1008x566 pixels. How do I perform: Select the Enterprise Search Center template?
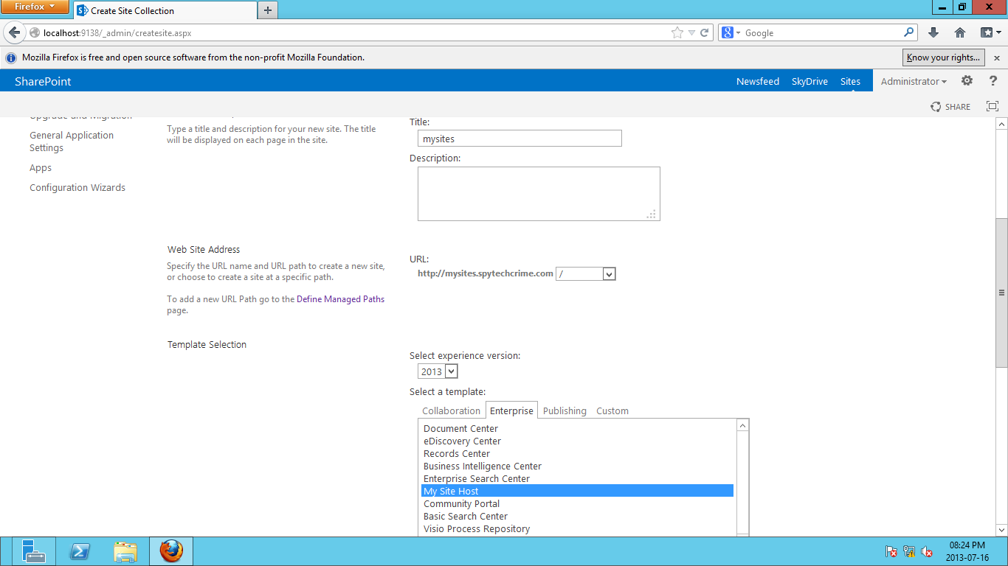pyautogui.click(x=578, y=479)
